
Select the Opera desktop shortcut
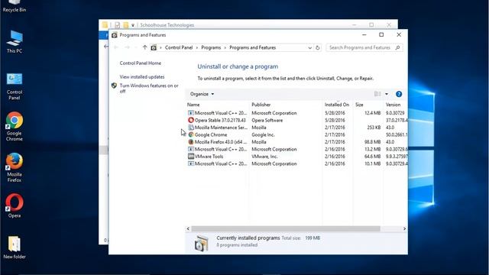(x=15, y=205)
